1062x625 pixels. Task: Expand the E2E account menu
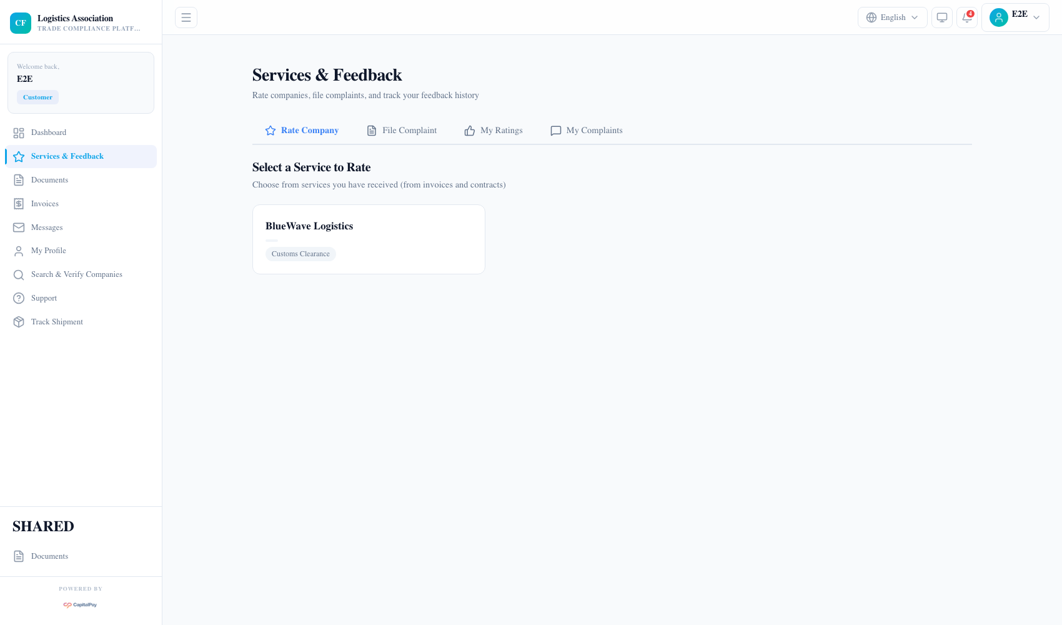[1015, 17]
